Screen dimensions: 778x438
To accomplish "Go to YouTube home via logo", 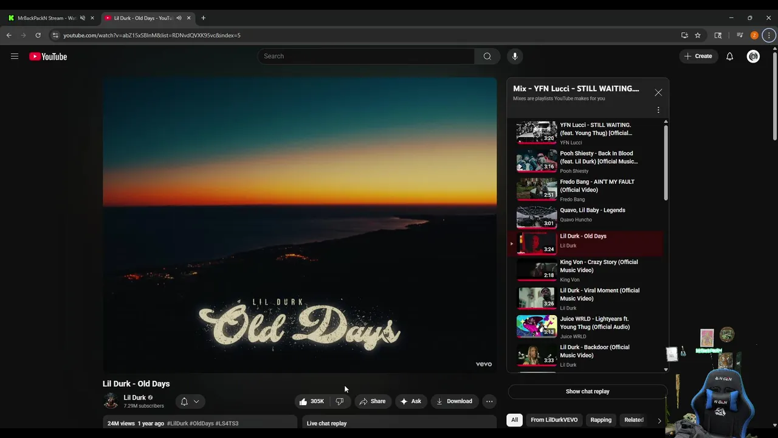I will [48, 57].
